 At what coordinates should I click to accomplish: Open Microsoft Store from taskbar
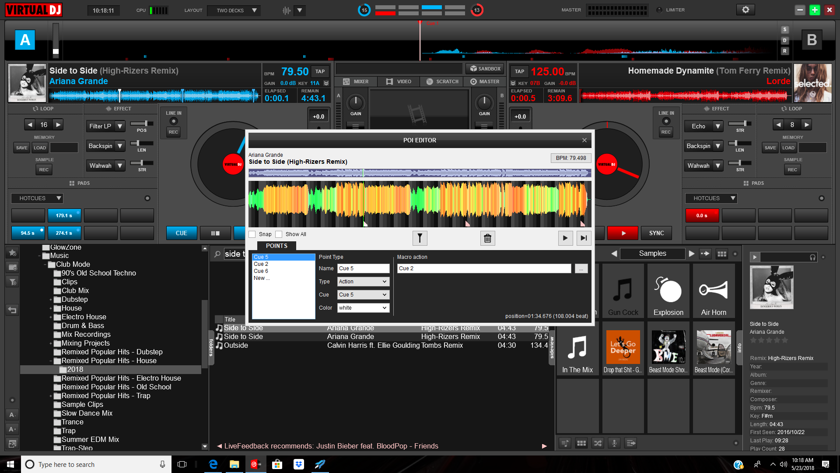pos(277,464)
